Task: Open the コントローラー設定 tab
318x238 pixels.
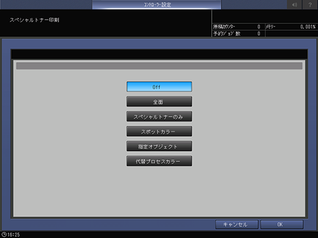Action: 157,4
